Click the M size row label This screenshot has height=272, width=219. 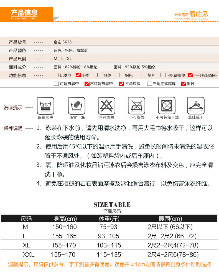point(25,227)
